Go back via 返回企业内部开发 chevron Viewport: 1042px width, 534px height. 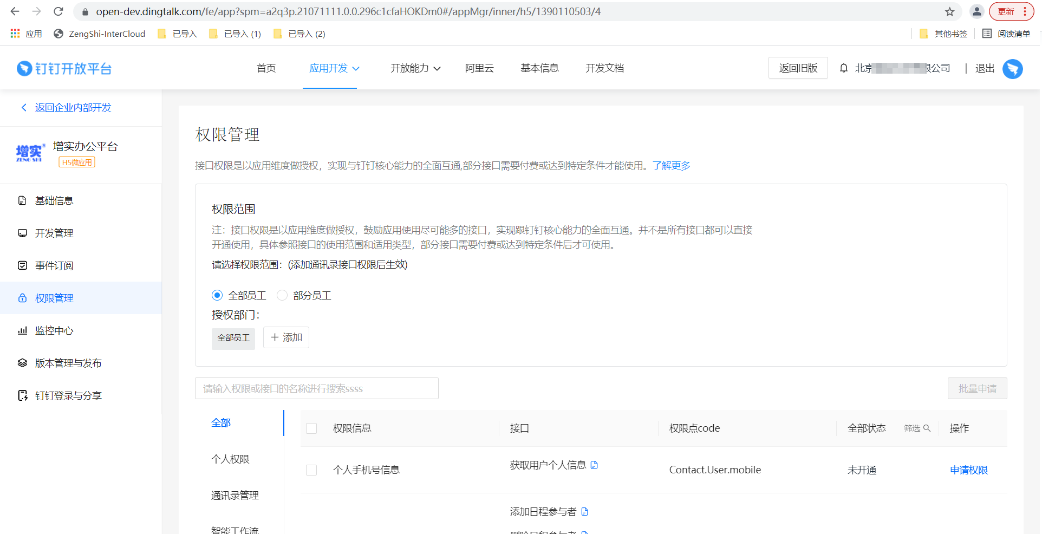coord(24,108)
